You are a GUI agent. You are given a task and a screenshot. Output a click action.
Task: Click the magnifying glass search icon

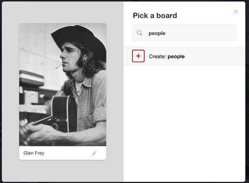[140, 33]
